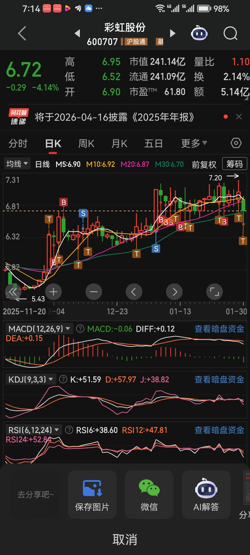The image size is (250, 555).
Task: Tap the 5.43 low price label
Action: (38, 299)
